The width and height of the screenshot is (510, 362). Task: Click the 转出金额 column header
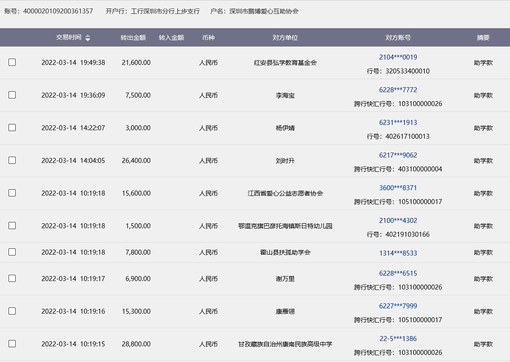[133, 38]
